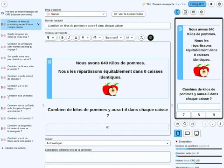
Task: Click the drag handle beside Quelle longueur de corde
Action: pyautogui.click(x=2, y=35)
